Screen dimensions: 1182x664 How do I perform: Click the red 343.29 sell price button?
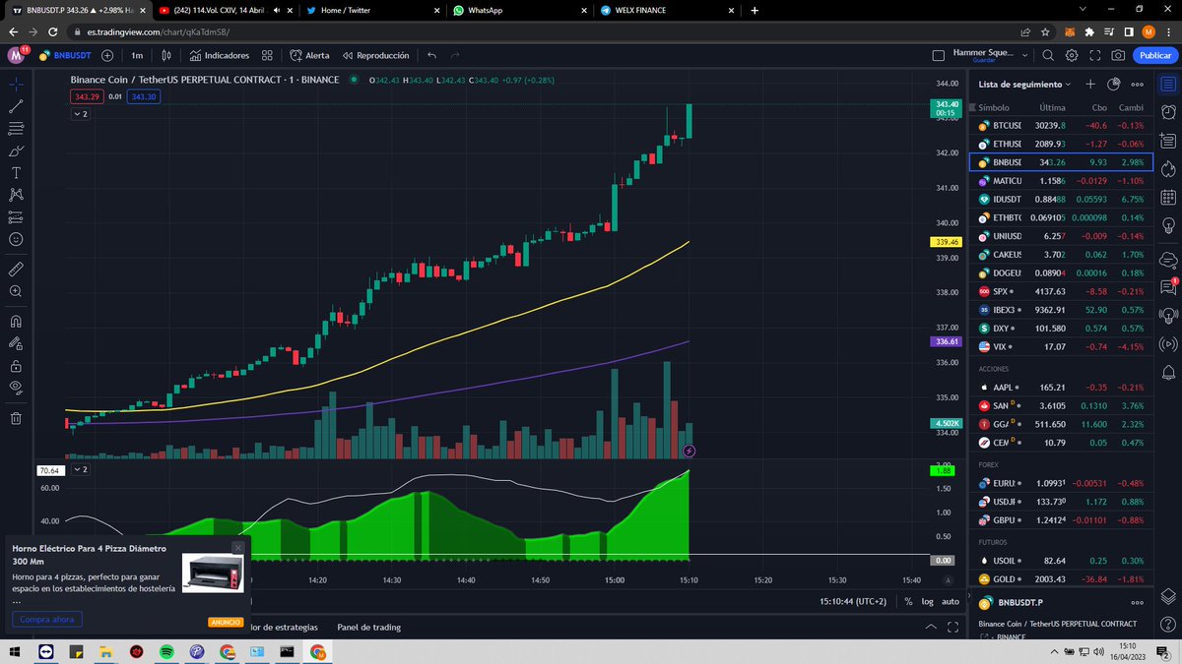click(87, 96)
